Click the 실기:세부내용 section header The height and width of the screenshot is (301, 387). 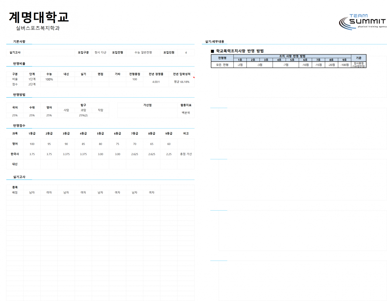(215, 42)
